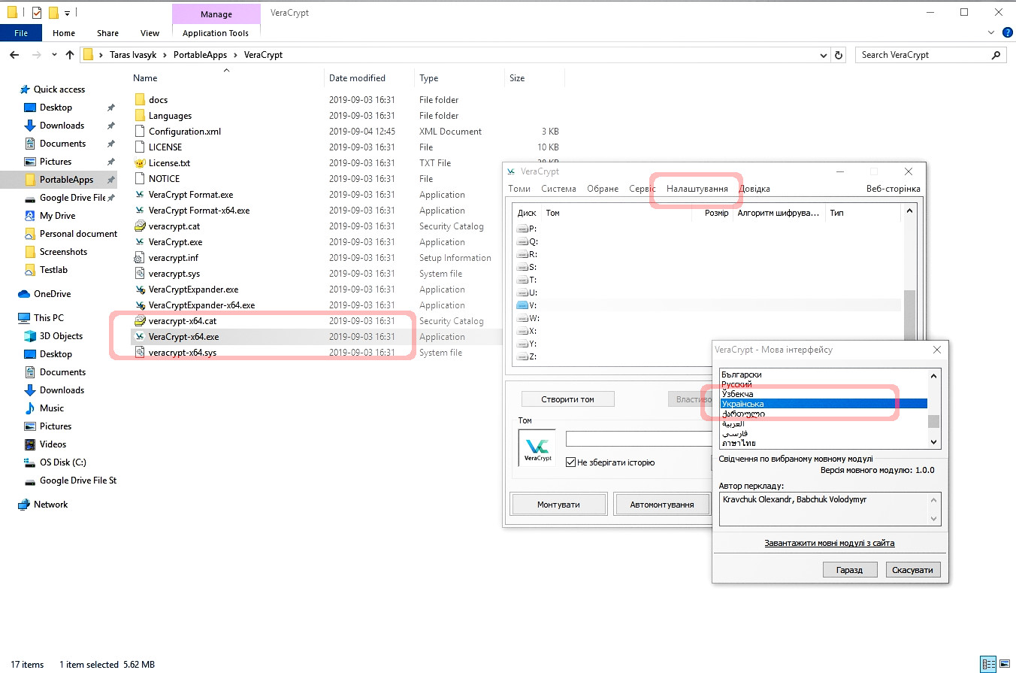Open VeraCrypt Томи menu
Viewport: 1016px width, 673px height.
pos(519,189)
